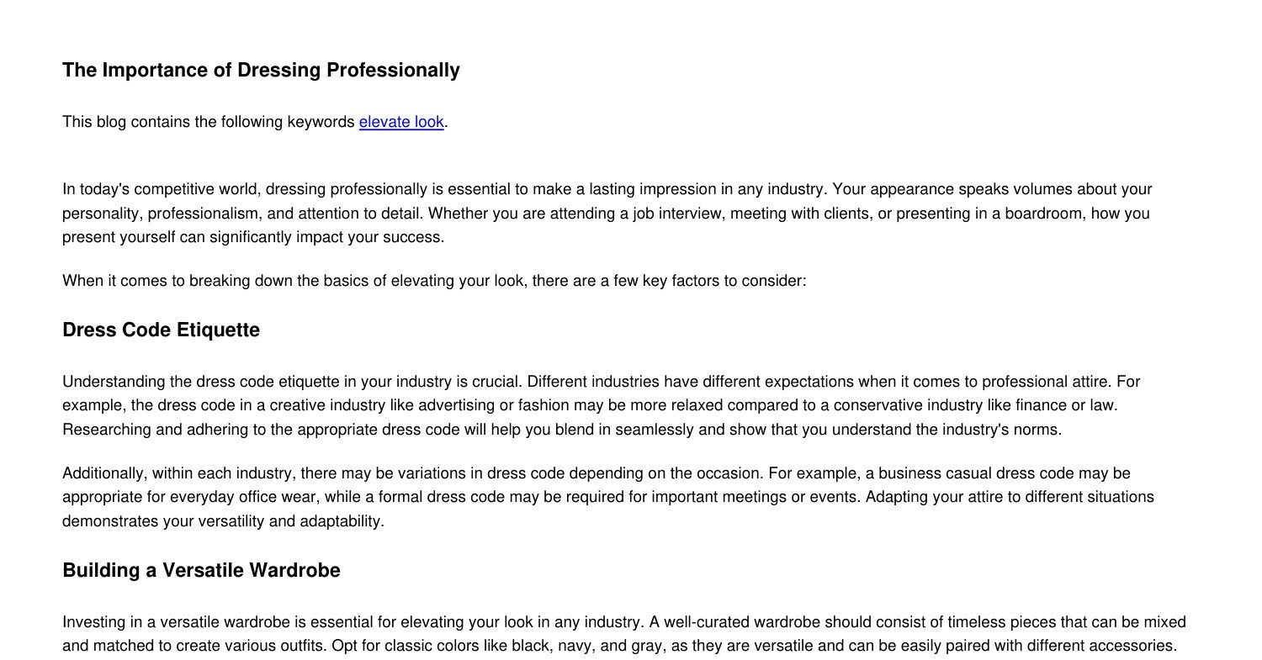1262x660 pixels.
Task: Click the line starting "Additionally, within each industry"
Action: point(596,473)
